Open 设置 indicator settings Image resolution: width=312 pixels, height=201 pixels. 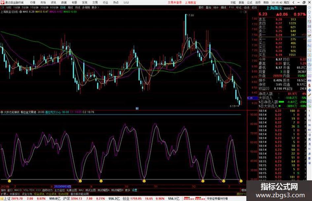point(134,190)
